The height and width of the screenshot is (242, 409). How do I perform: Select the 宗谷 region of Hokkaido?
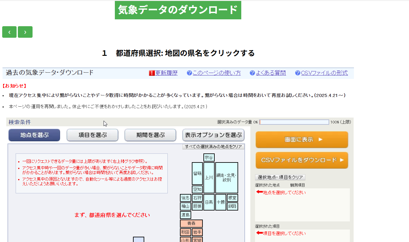208,157
